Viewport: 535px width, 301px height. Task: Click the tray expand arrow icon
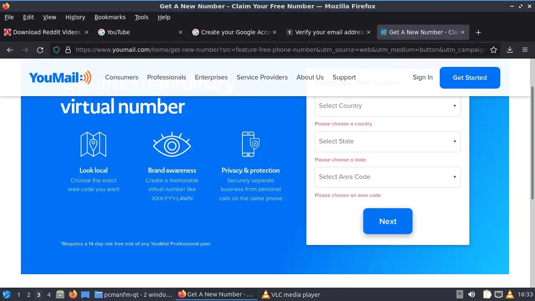tap(459, 294)
